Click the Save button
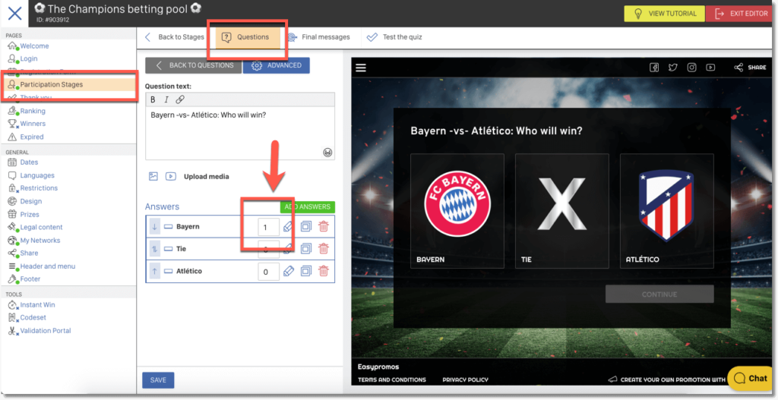The height and width of the screenshot is (400, 778). coord(158,380)
